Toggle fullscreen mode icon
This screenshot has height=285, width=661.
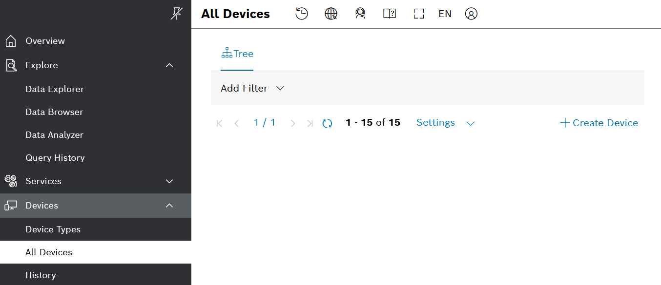pyautogui.click(x=418, y=14)
